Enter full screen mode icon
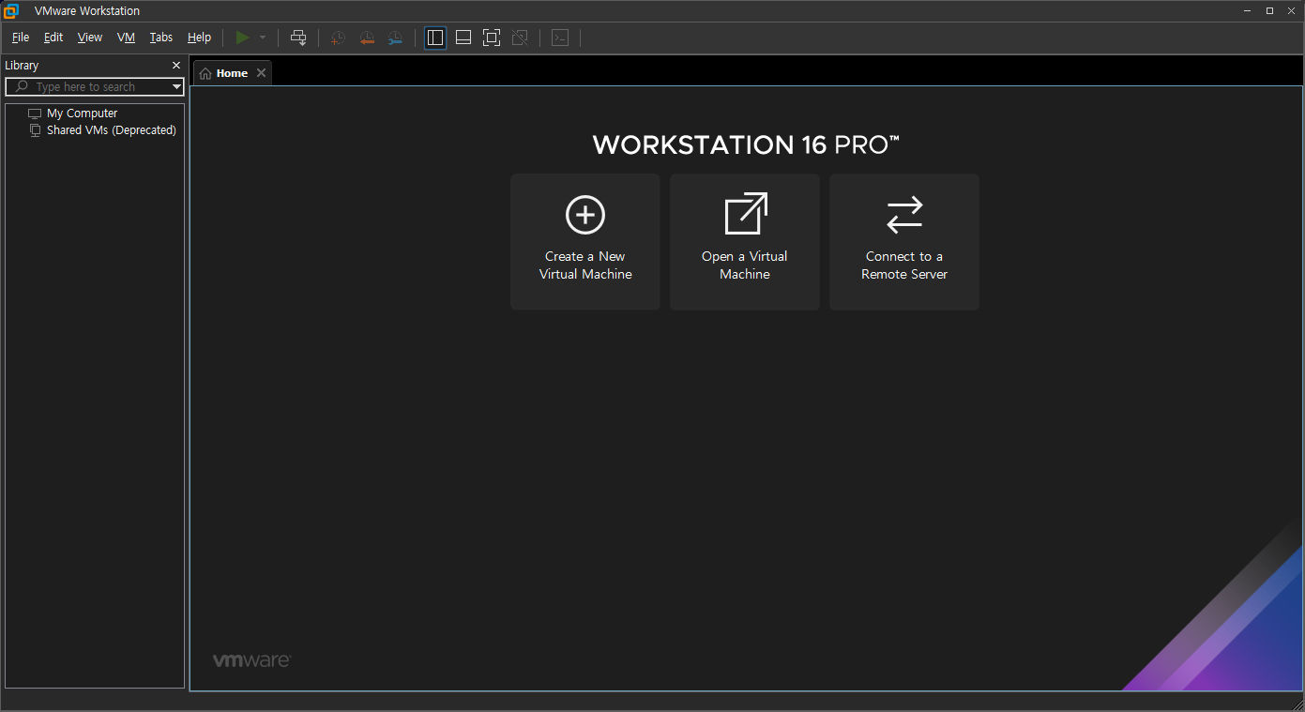The width and height of the screenshot is (1305, 712). click(x=492, y=38)
